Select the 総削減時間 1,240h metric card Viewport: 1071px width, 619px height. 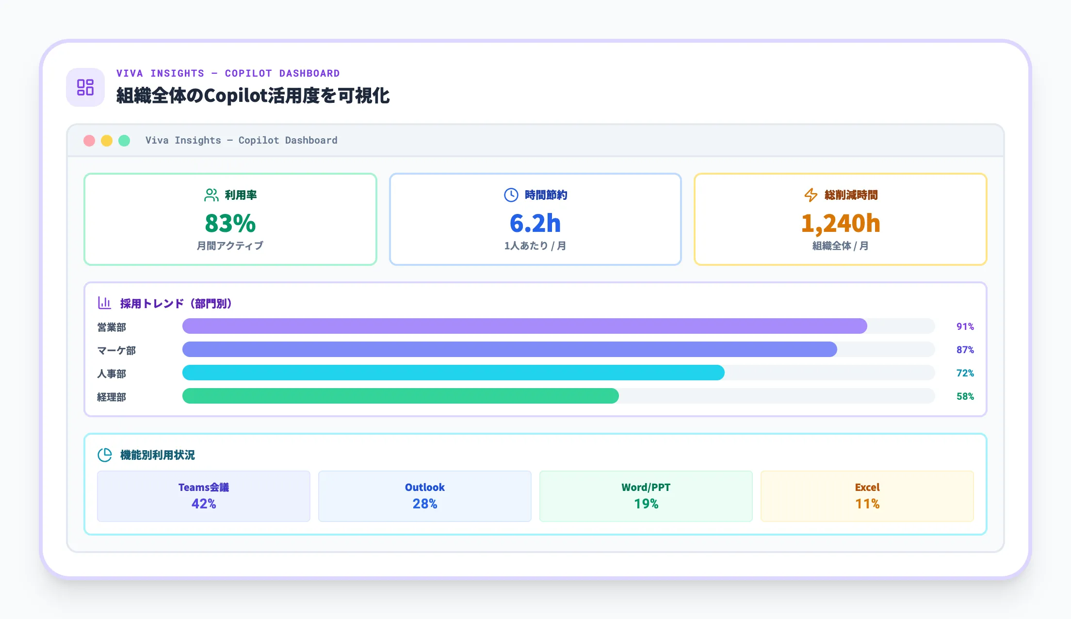[839, 219]
